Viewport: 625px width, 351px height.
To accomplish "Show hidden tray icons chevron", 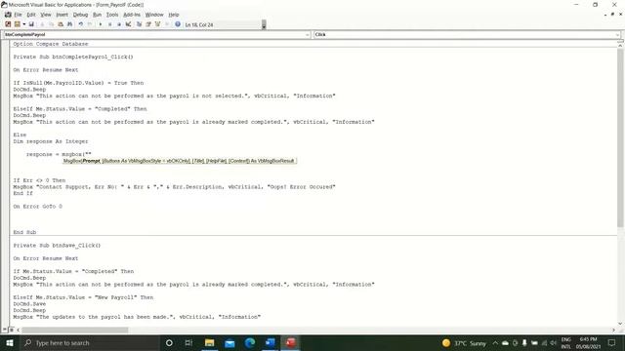I will pos(495,342).
